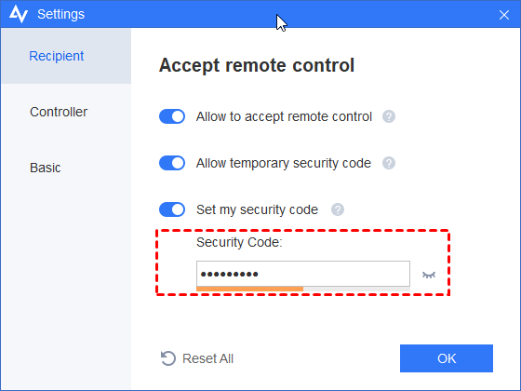The image size is (521, 391).
Task: Confirm settings with the OK button
Action: coord(447,358)
